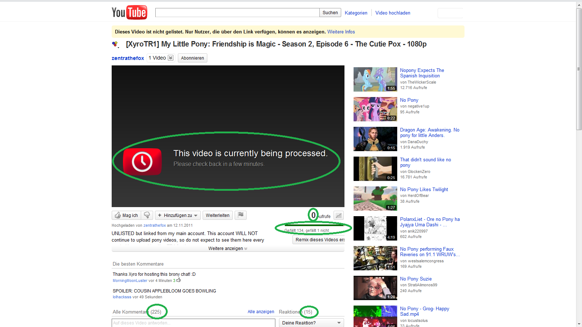
Task: Click the text "von TheWickerScale"
Action: point(418,82)
